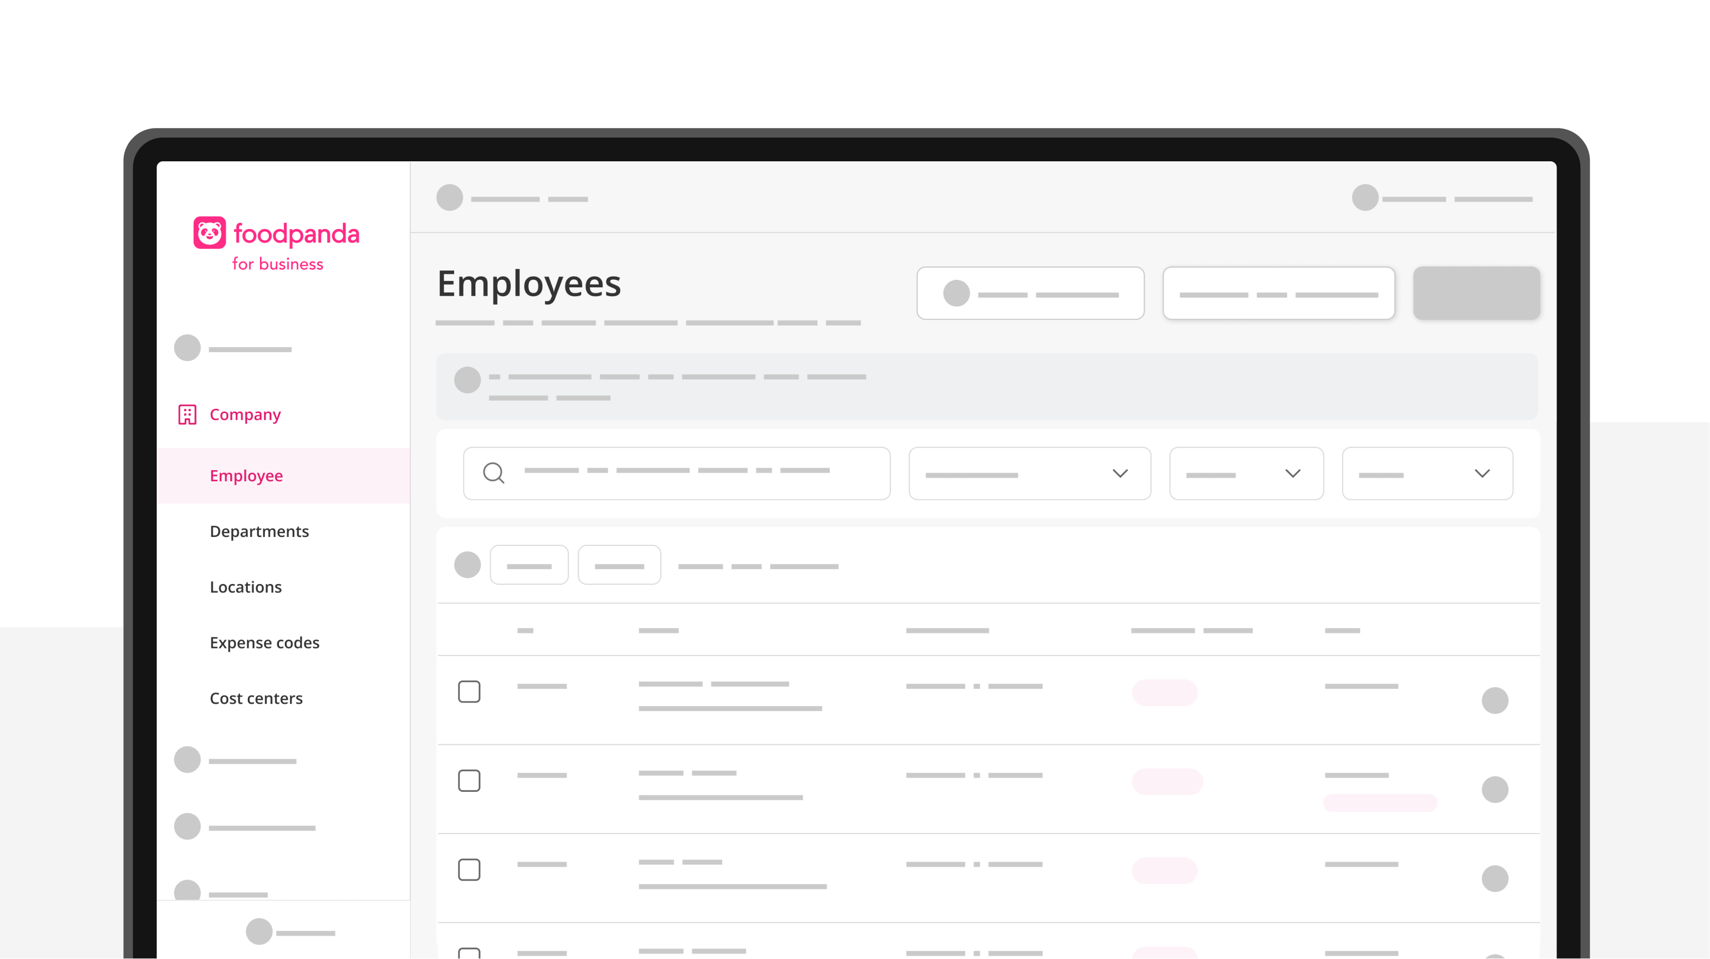Click the magnifying glass search icon

(x=493, y=473)
